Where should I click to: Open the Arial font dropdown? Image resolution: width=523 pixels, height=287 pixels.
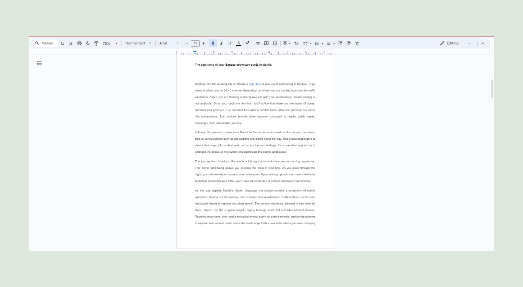[x=169, y=43]
